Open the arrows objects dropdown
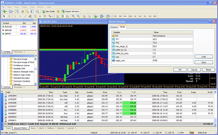This screenshot has height=135, width=218. (x=51, y=16)
